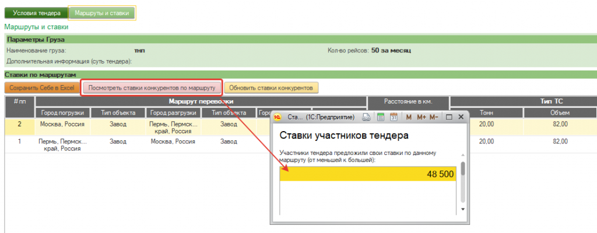
Task: Click scroll-up arrow in bids list
Action: (x=463, y=156)
